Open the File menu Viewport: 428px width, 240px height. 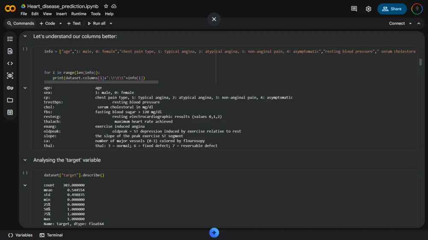click(x=24, y=14)
